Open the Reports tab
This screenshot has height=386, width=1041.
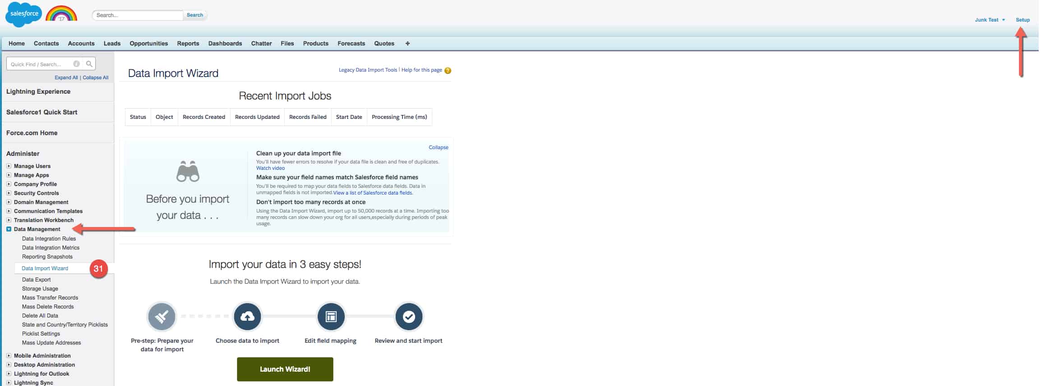188,44
